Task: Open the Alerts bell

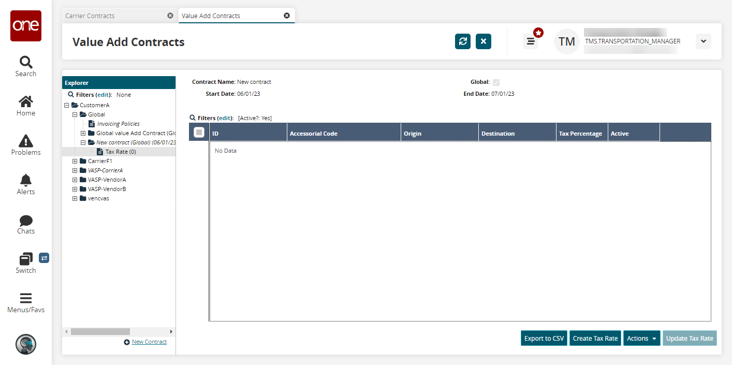Action: point(26,184)
